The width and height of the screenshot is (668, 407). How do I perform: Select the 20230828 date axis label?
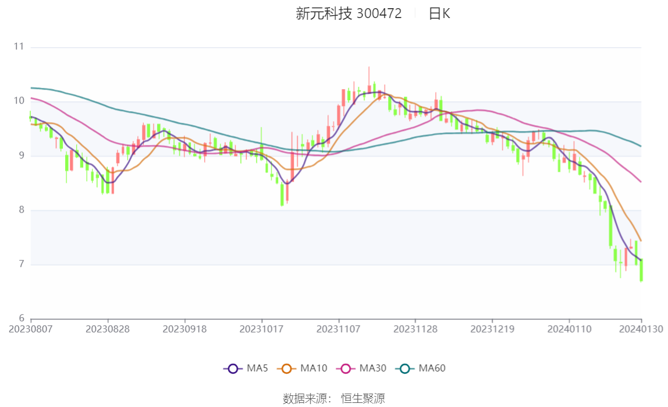(x=107, y=329)
